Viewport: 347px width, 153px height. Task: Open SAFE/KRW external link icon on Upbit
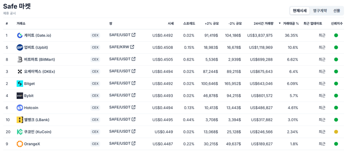[x=132, y=47]
